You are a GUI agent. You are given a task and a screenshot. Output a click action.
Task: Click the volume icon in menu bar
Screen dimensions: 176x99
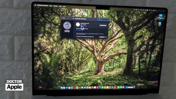pos(143,10)
